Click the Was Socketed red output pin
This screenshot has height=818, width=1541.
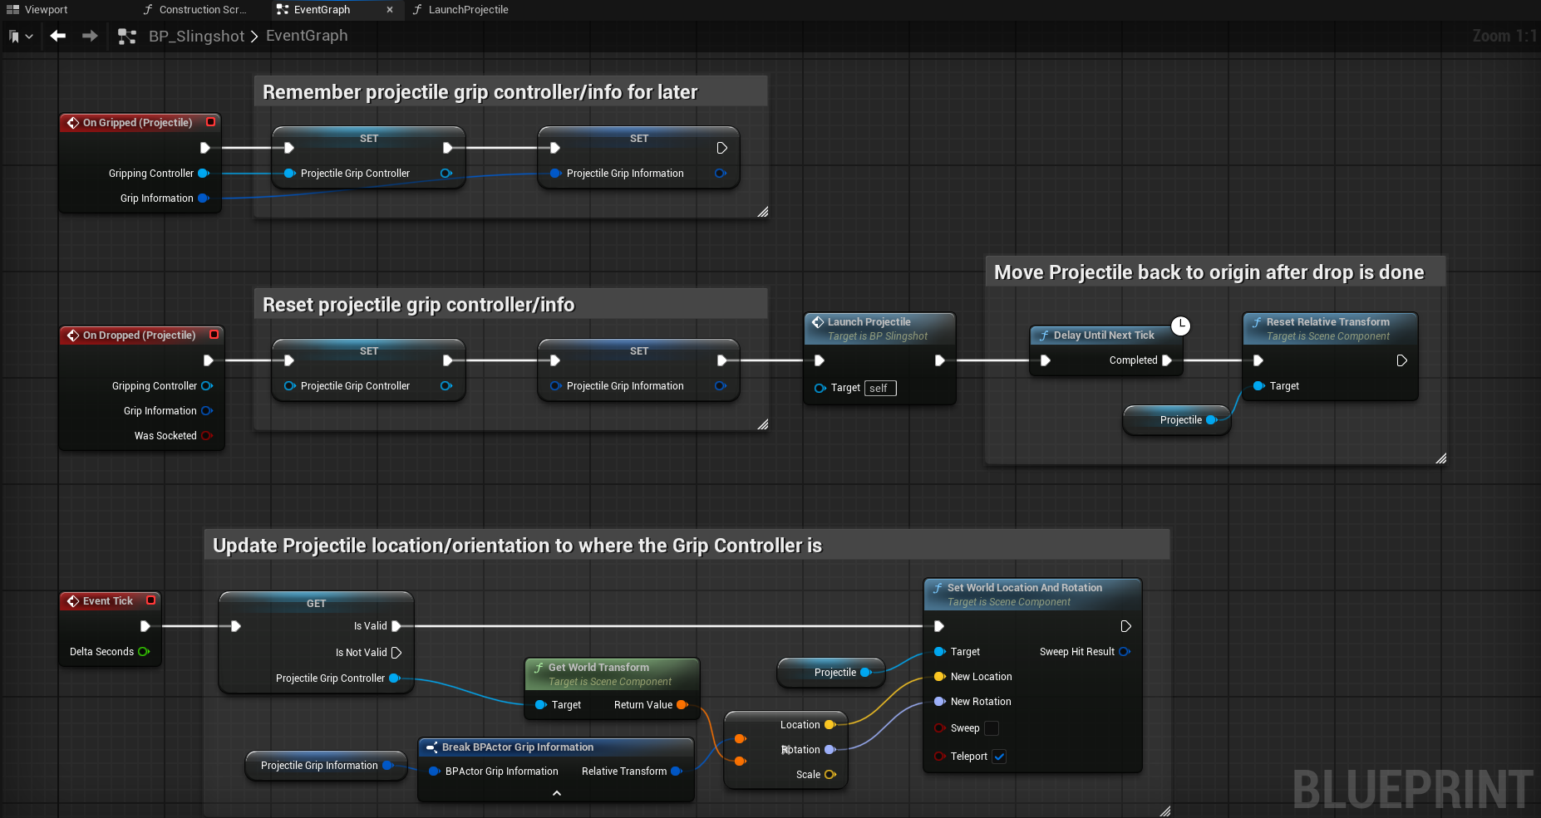pos(207,436)
